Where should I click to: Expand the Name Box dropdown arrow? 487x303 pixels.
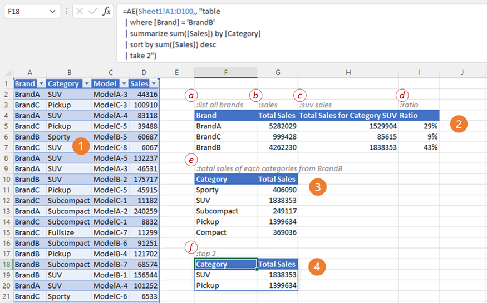(x=52, y=11)
